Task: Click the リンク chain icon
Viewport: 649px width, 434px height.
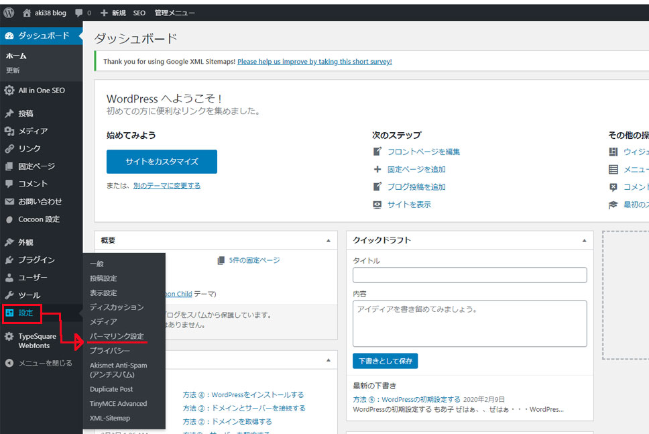Action: coord(9,149)
